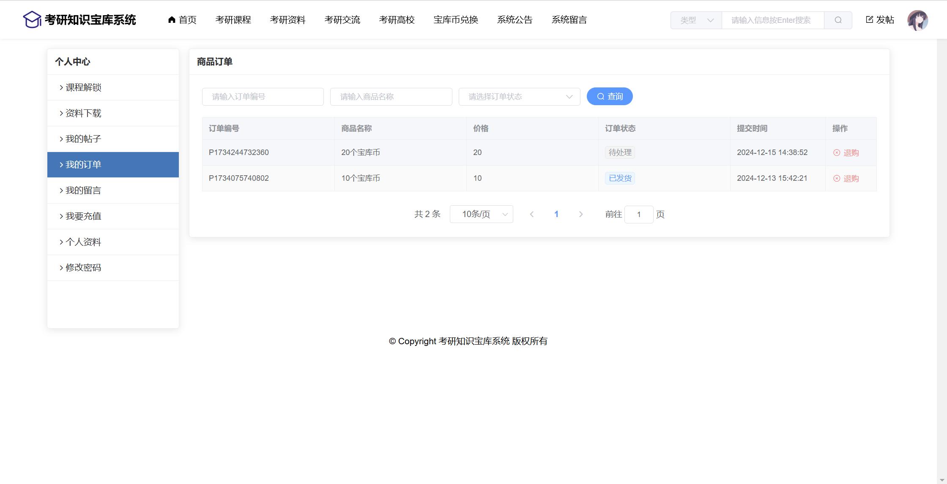Click the 发帖 edit icon
947x484 pixels.
point(870,19)
